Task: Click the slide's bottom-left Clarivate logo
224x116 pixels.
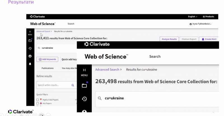Action: point(21,112)
